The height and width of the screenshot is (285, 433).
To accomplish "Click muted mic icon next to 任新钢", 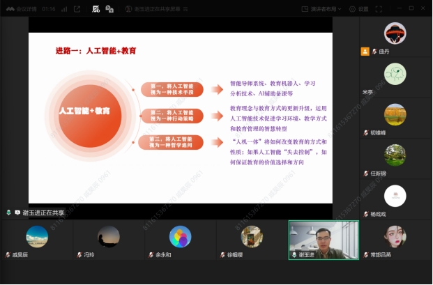I will [365, 174].
